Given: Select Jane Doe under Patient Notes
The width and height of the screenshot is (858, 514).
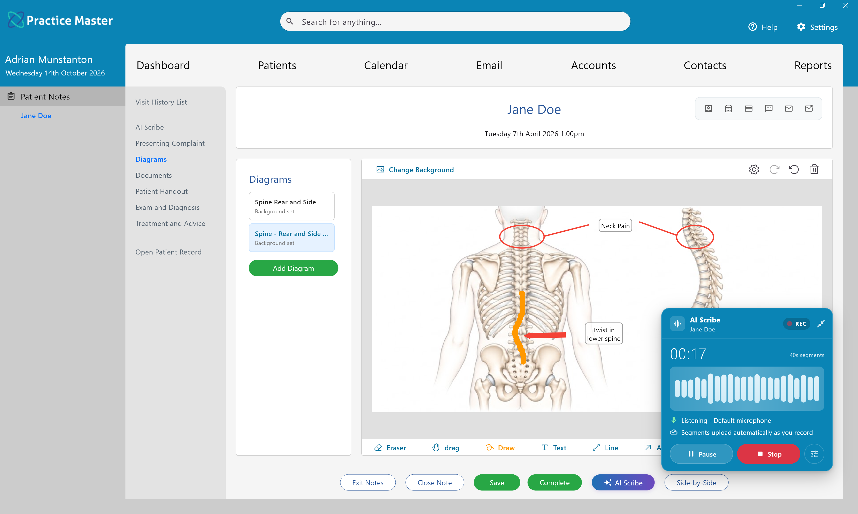Looking at the screenshot, I should coord(36,116).
